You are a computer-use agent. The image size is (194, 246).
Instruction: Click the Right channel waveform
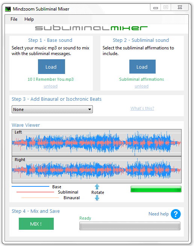97,170
